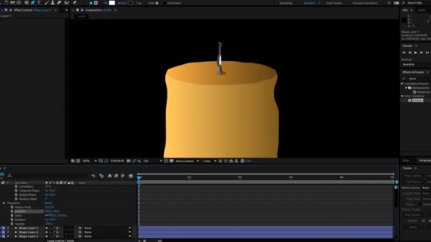Jump to last frame in Preview
The width and height of the screenshot is (431, 242).
(427, 52)
